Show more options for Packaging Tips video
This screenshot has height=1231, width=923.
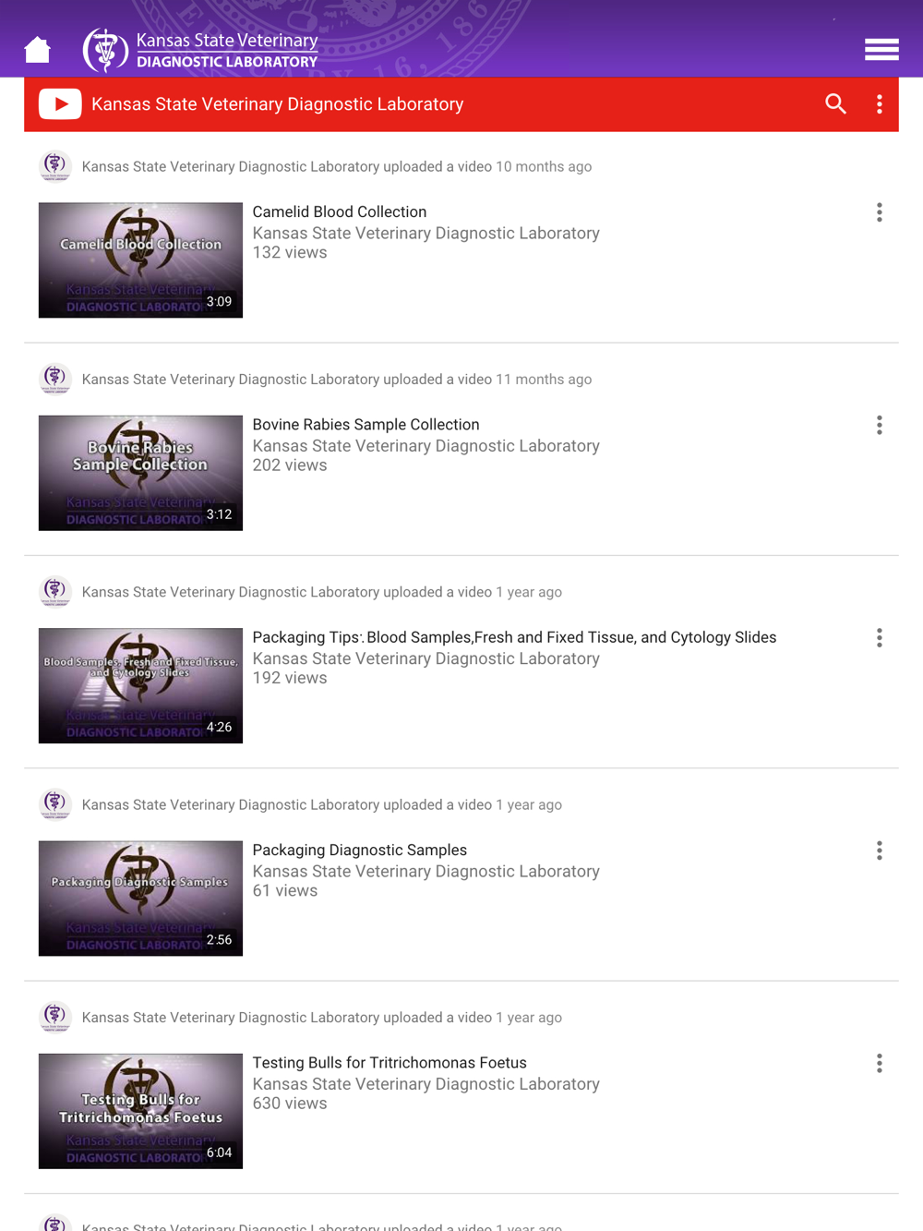point(880,638)
